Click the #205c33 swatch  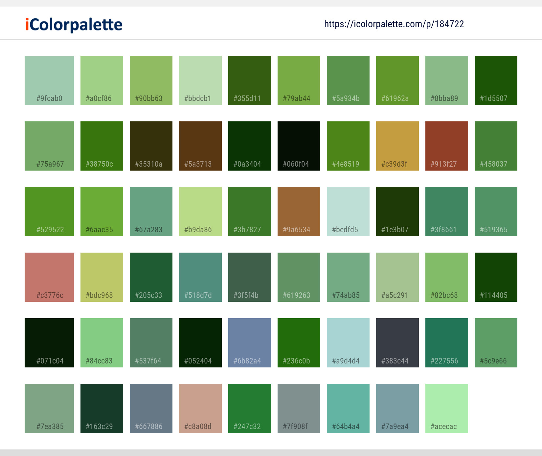tap(151, 277)
